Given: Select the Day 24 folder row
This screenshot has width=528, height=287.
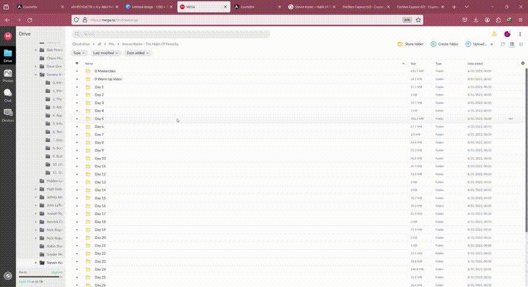Looking at the screenshot, I should click(296, 269).
